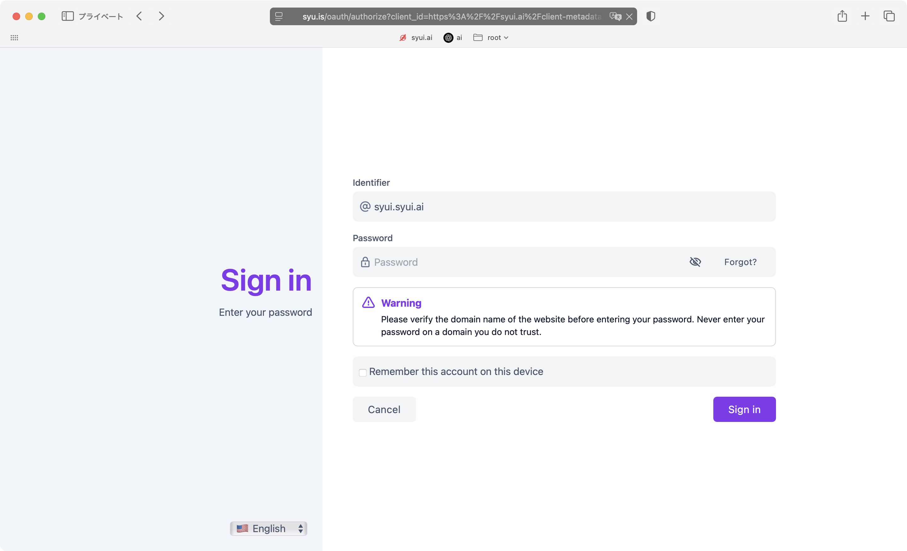Open the English language dropdown
907x551 pixels.
(x=269, y=529)
